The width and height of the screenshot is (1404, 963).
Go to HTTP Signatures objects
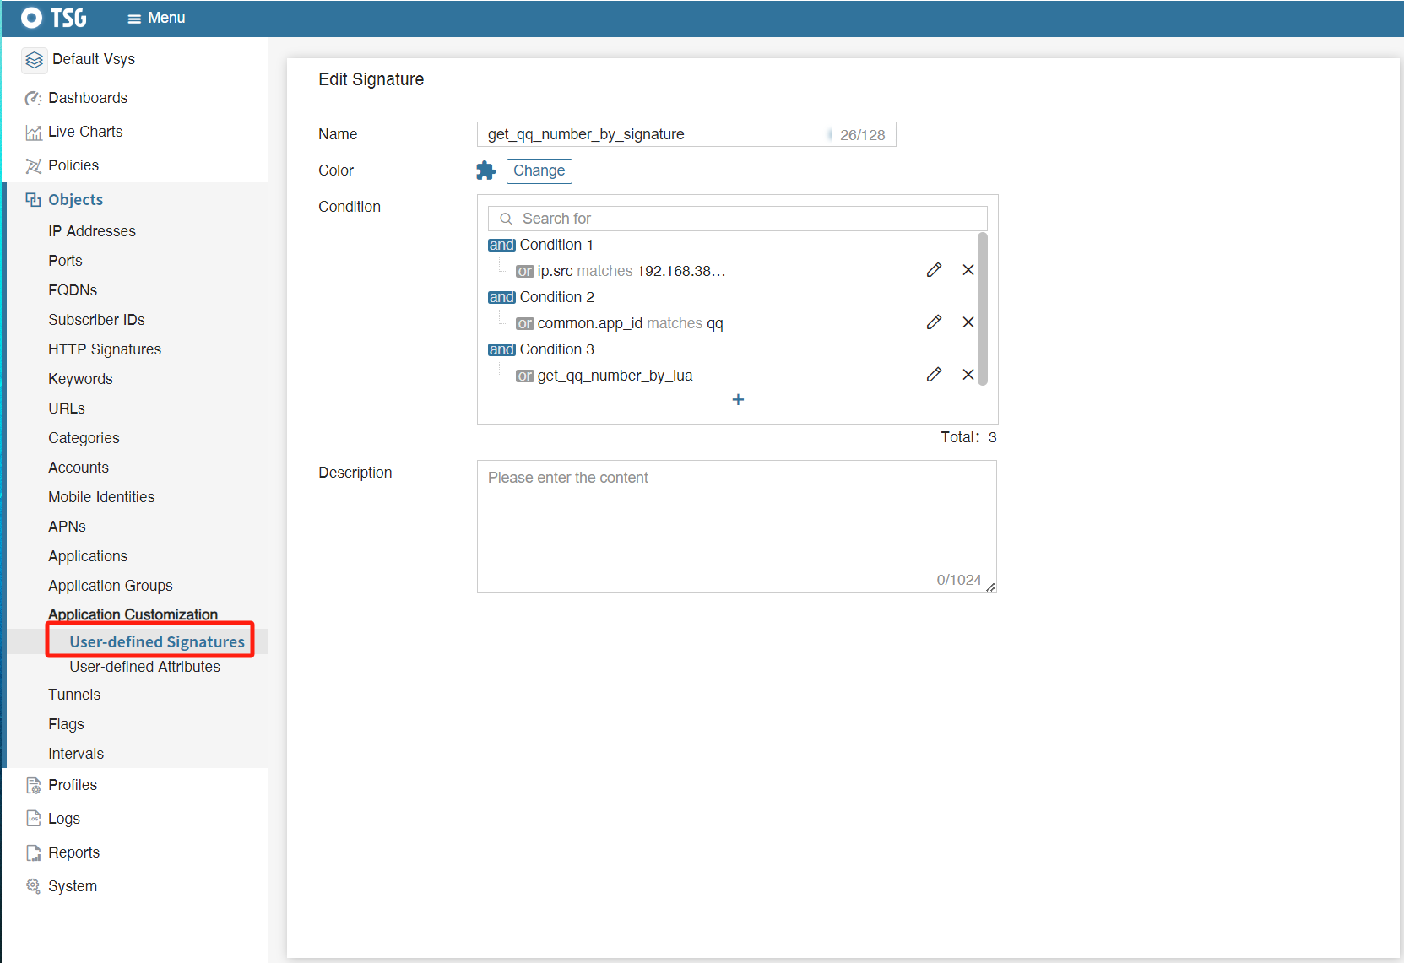click(105, 349)
